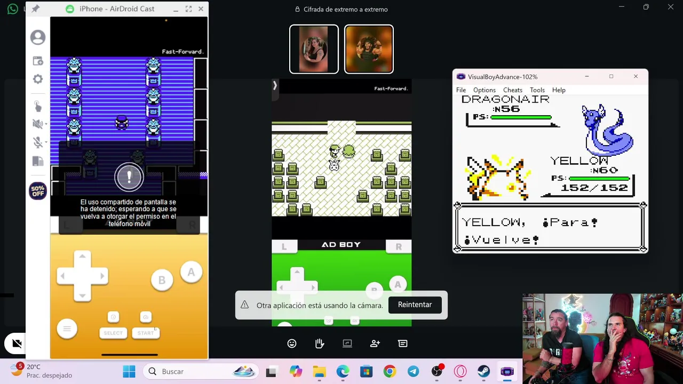Tap D-pad right arrow on yellow emulator
Image resolution: width=683 pixels, height=384 pixels.
[101, 276]
